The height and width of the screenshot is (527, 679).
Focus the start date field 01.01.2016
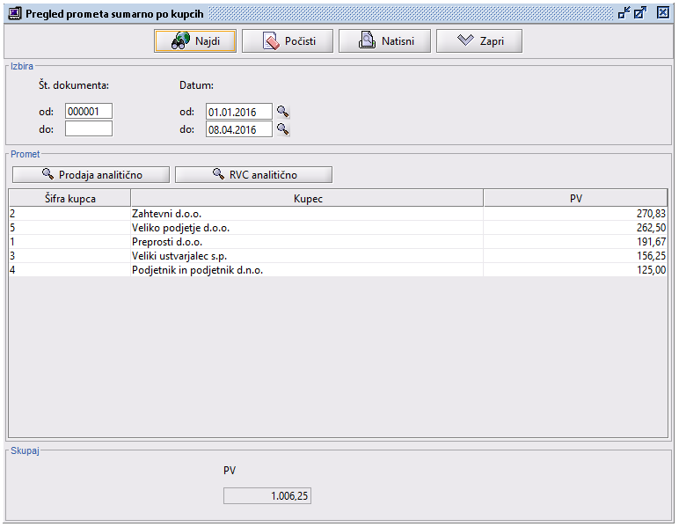[238, 112]
